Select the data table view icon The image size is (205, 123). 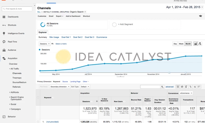[x=178, y=87]
